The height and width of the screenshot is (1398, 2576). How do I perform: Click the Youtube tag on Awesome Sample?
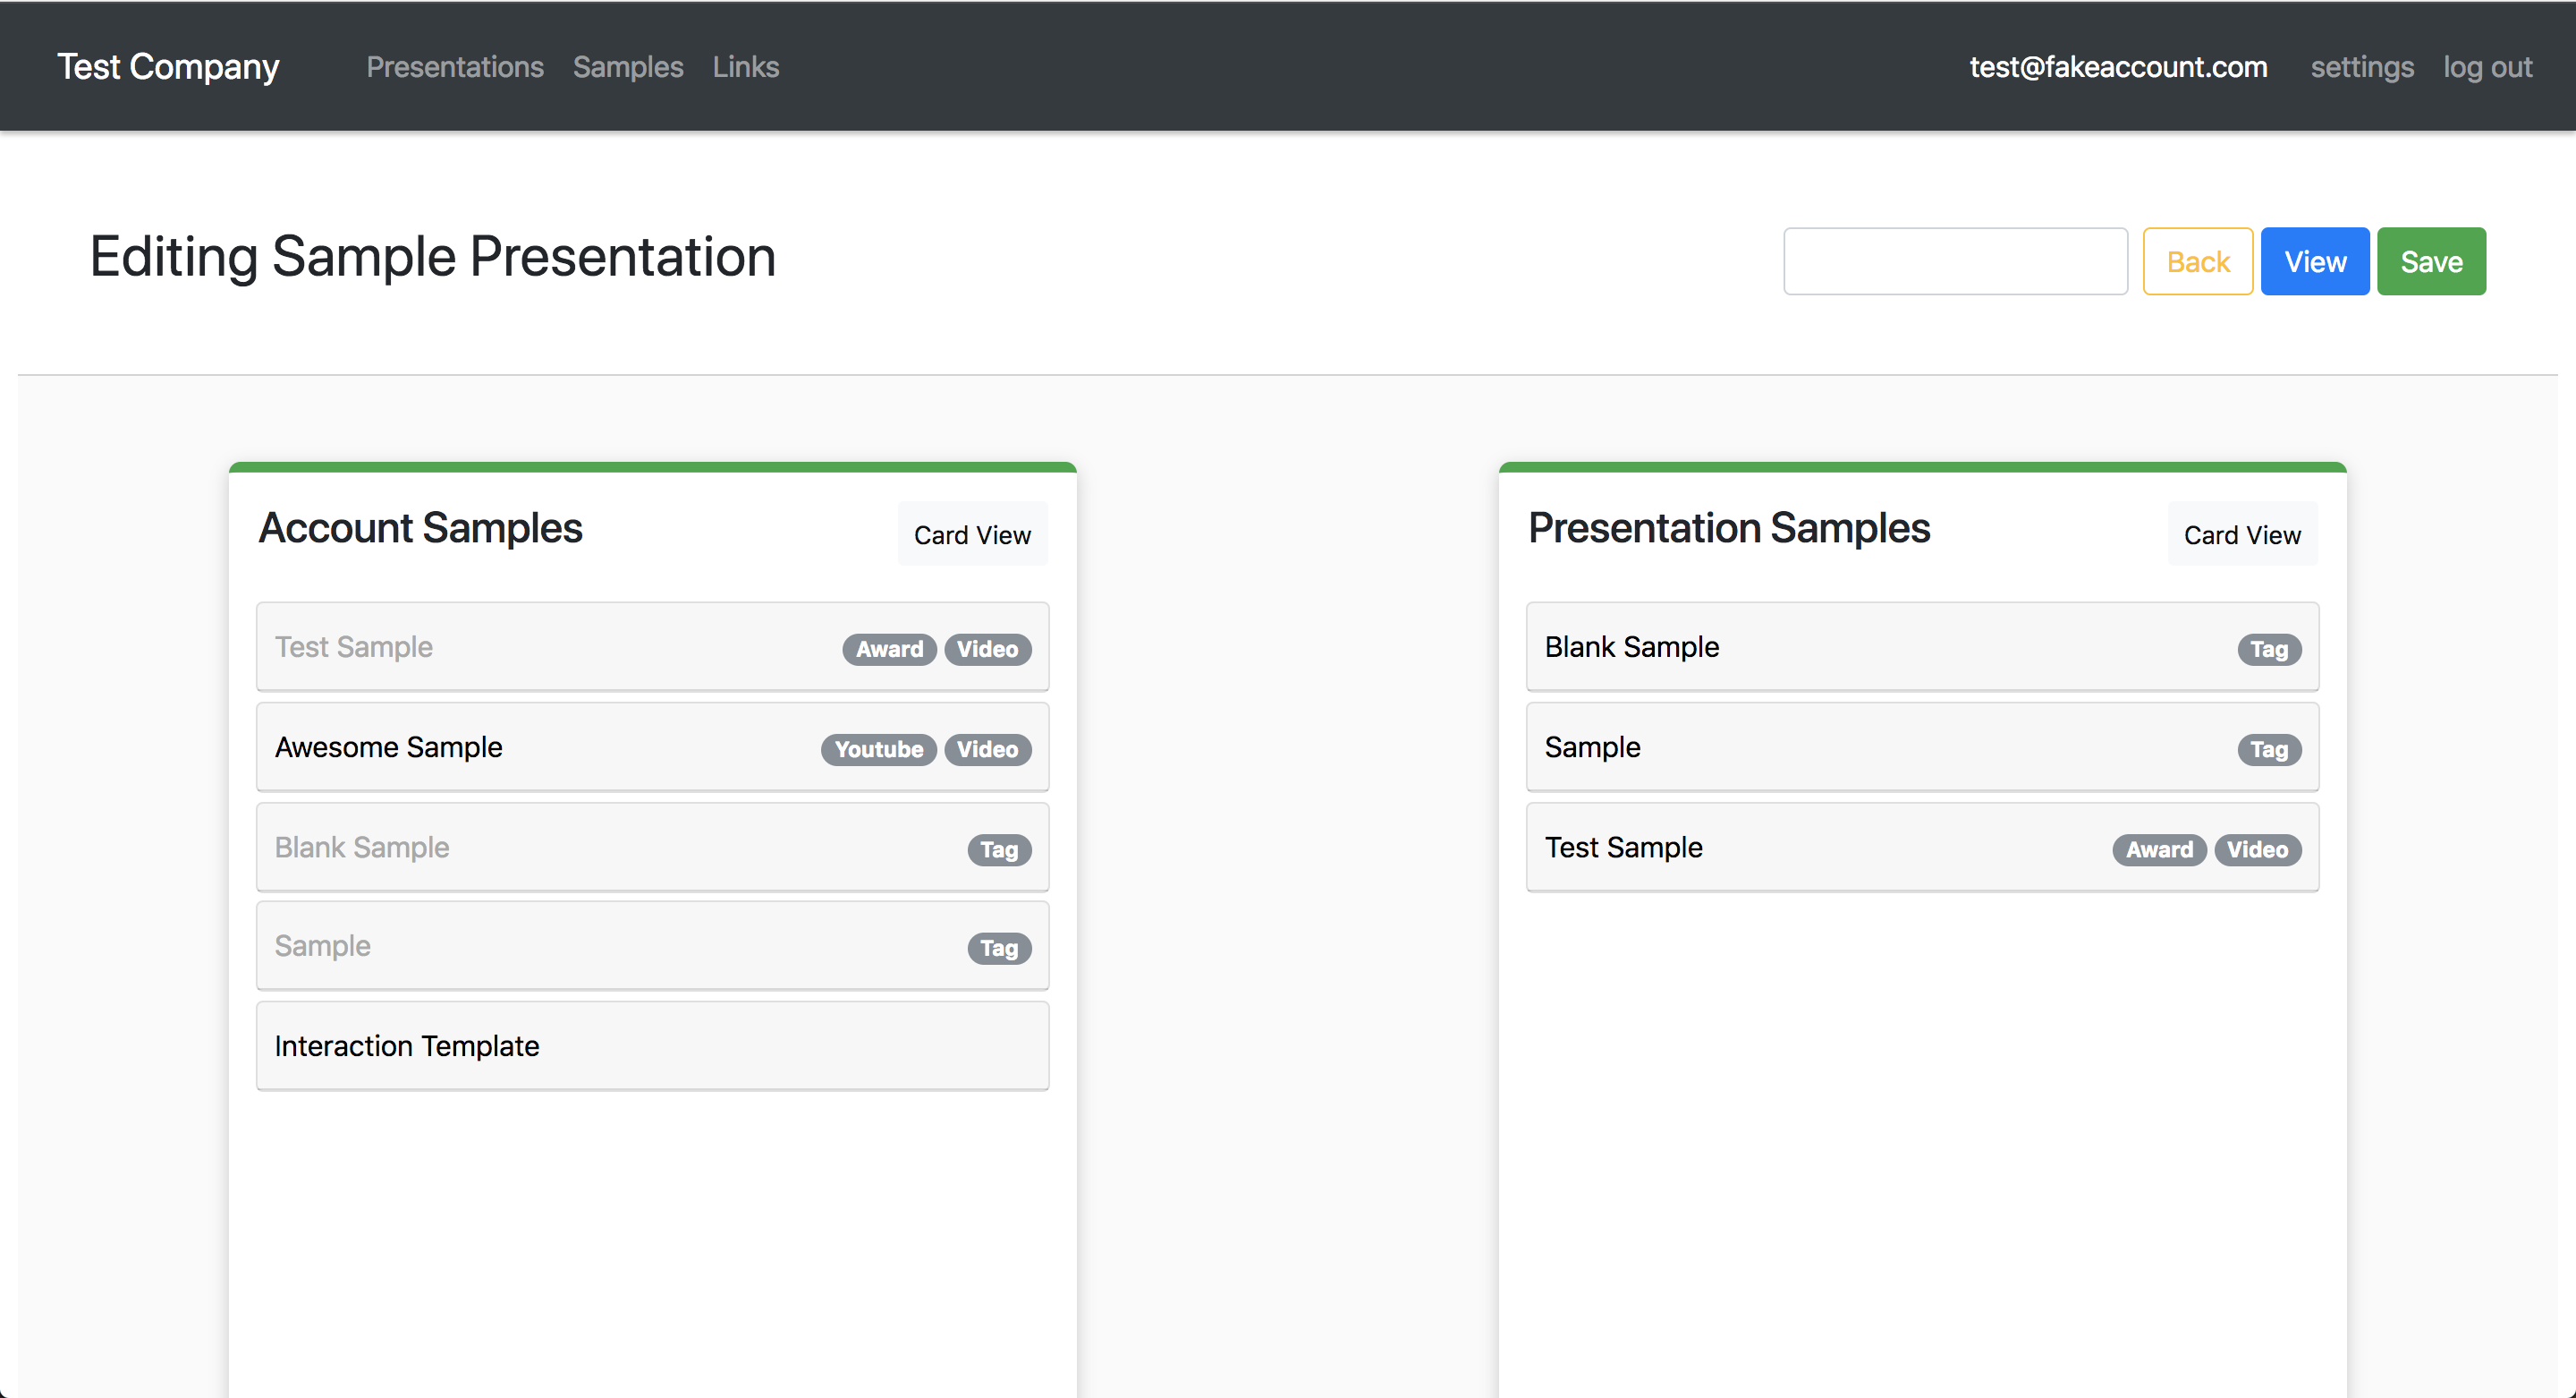[x=878, y=749]
